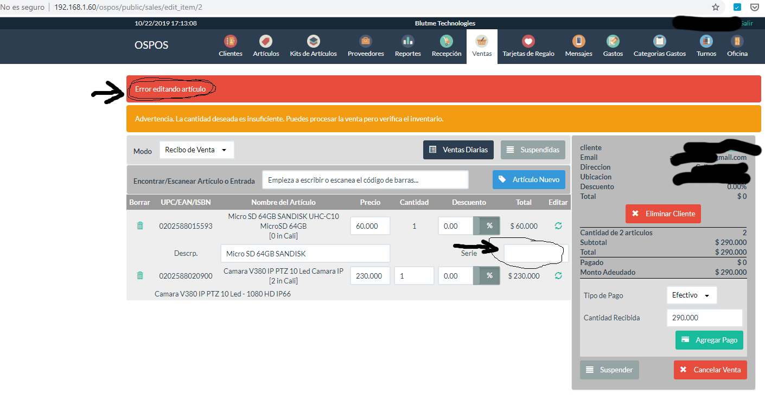This screenshot has width=765, height=413.
Task: Remove customer using Eliminar Cliente
Action: (663, 214)
